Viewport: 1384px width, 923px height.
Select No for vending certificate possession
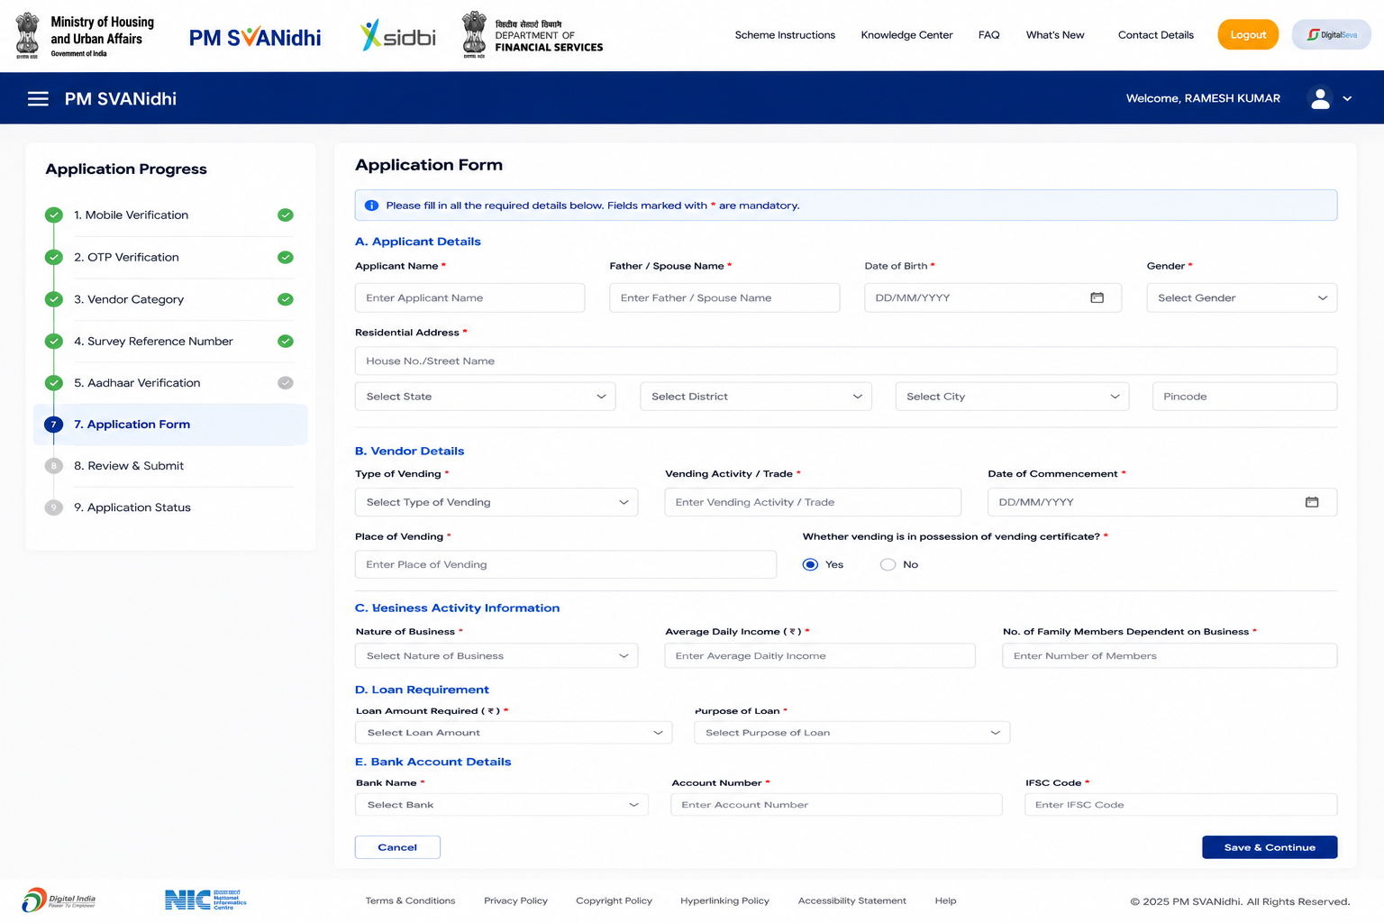coord(888,564)
